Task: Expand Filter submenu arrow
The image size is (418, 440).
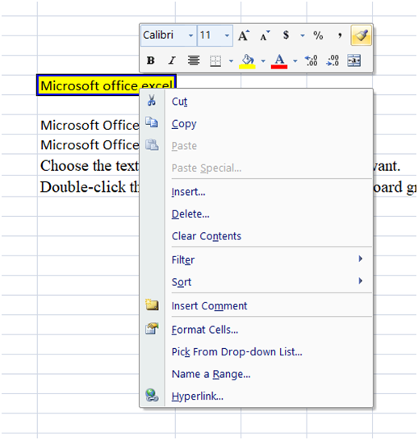Action: pyautogui.click(x=361, y=259)
